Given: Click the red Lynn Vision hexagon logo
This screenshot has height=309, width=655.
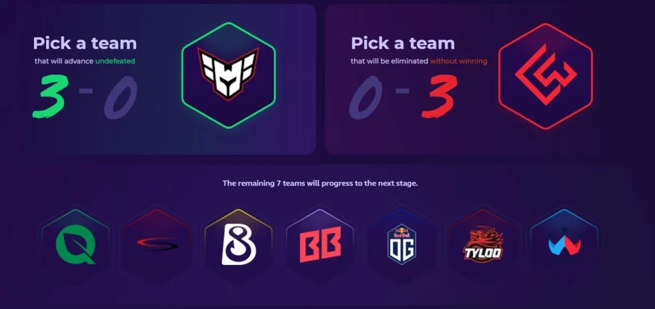Looking at the screenshot, I should click(x=546, y=76).
